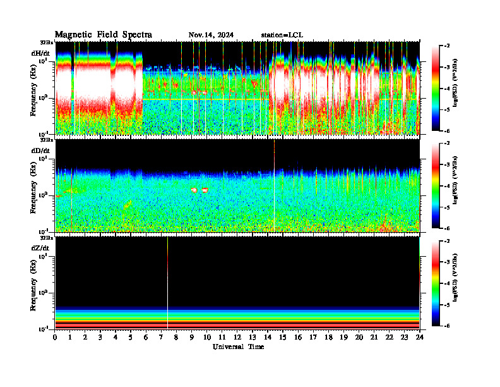500x387 pixels.
Task: Click hour 3 on the time axis
Action: pyautogui.click(x=100, y=337)
